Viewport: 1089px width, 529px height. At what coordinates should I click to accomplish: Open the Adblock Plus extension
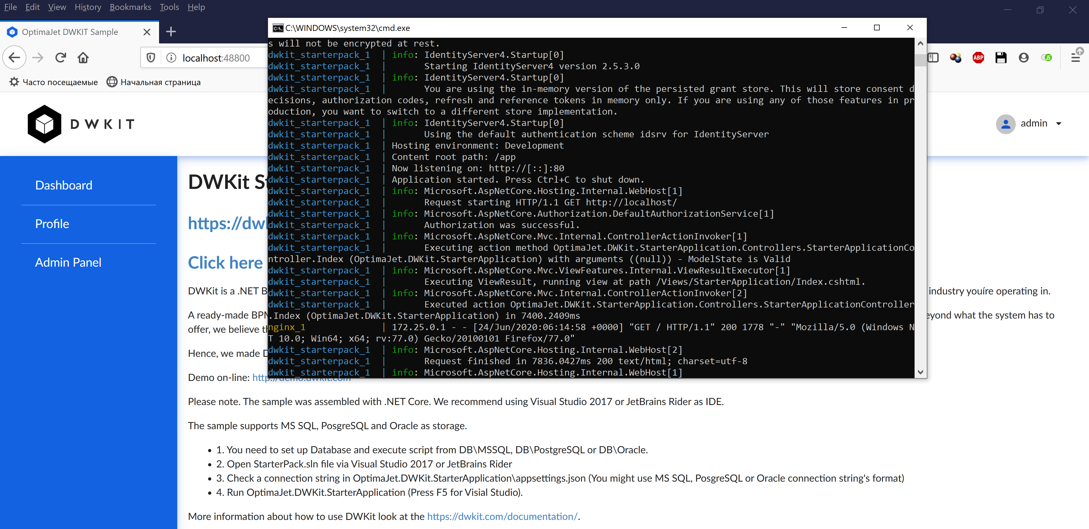click(978, 58)
